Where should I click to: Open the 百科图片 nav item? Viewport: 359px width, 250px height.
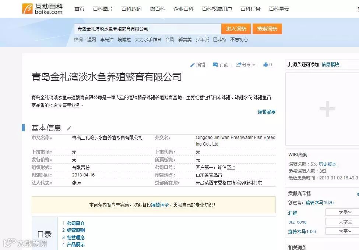pyautogui.click(x=103, y=9)
